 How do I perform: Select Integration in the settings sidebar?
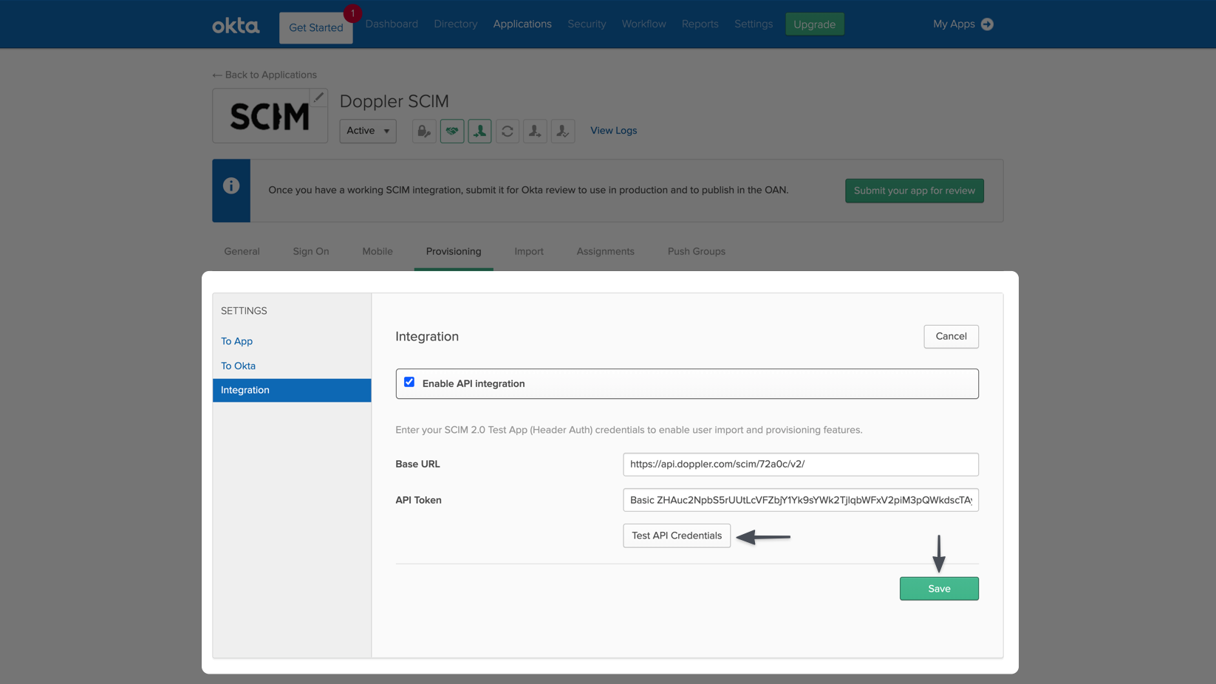[x=292, y=390]
